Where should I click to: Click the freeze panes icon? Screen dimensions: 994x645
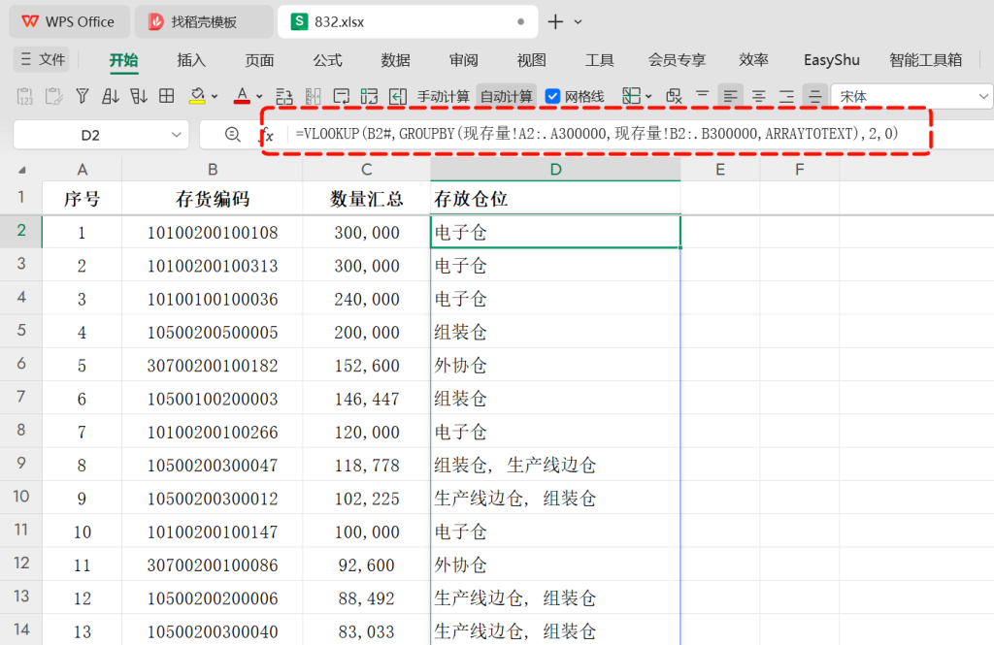coord(631,96)
